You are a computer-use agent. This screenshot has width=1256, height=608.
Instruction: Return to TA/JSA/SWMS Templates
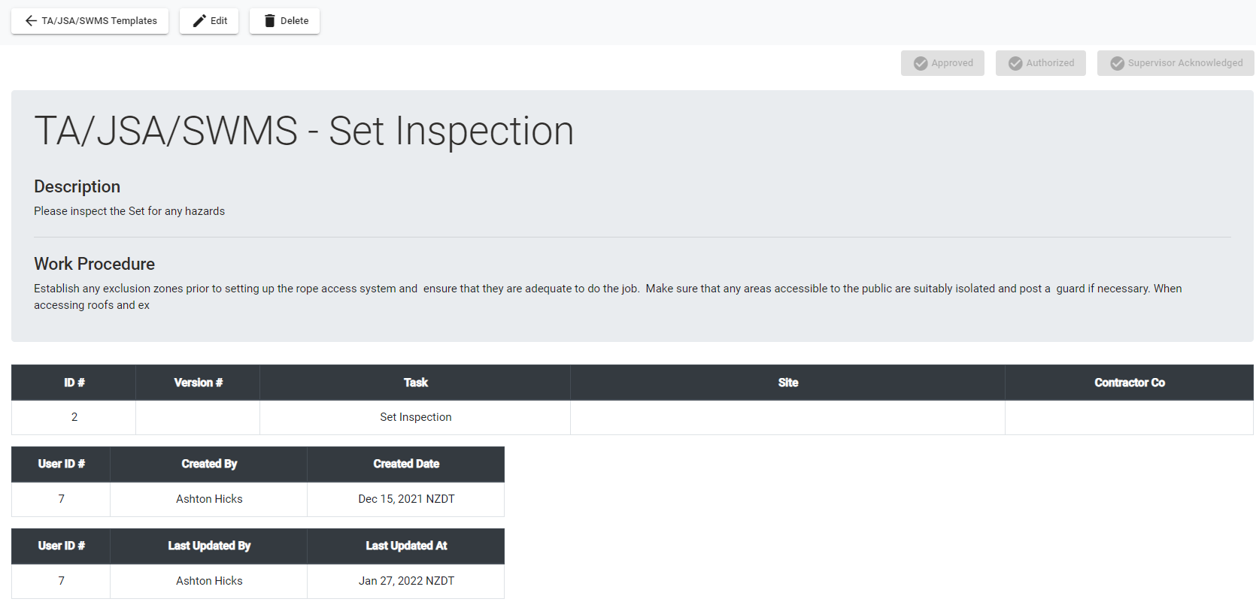coord(89,21)
